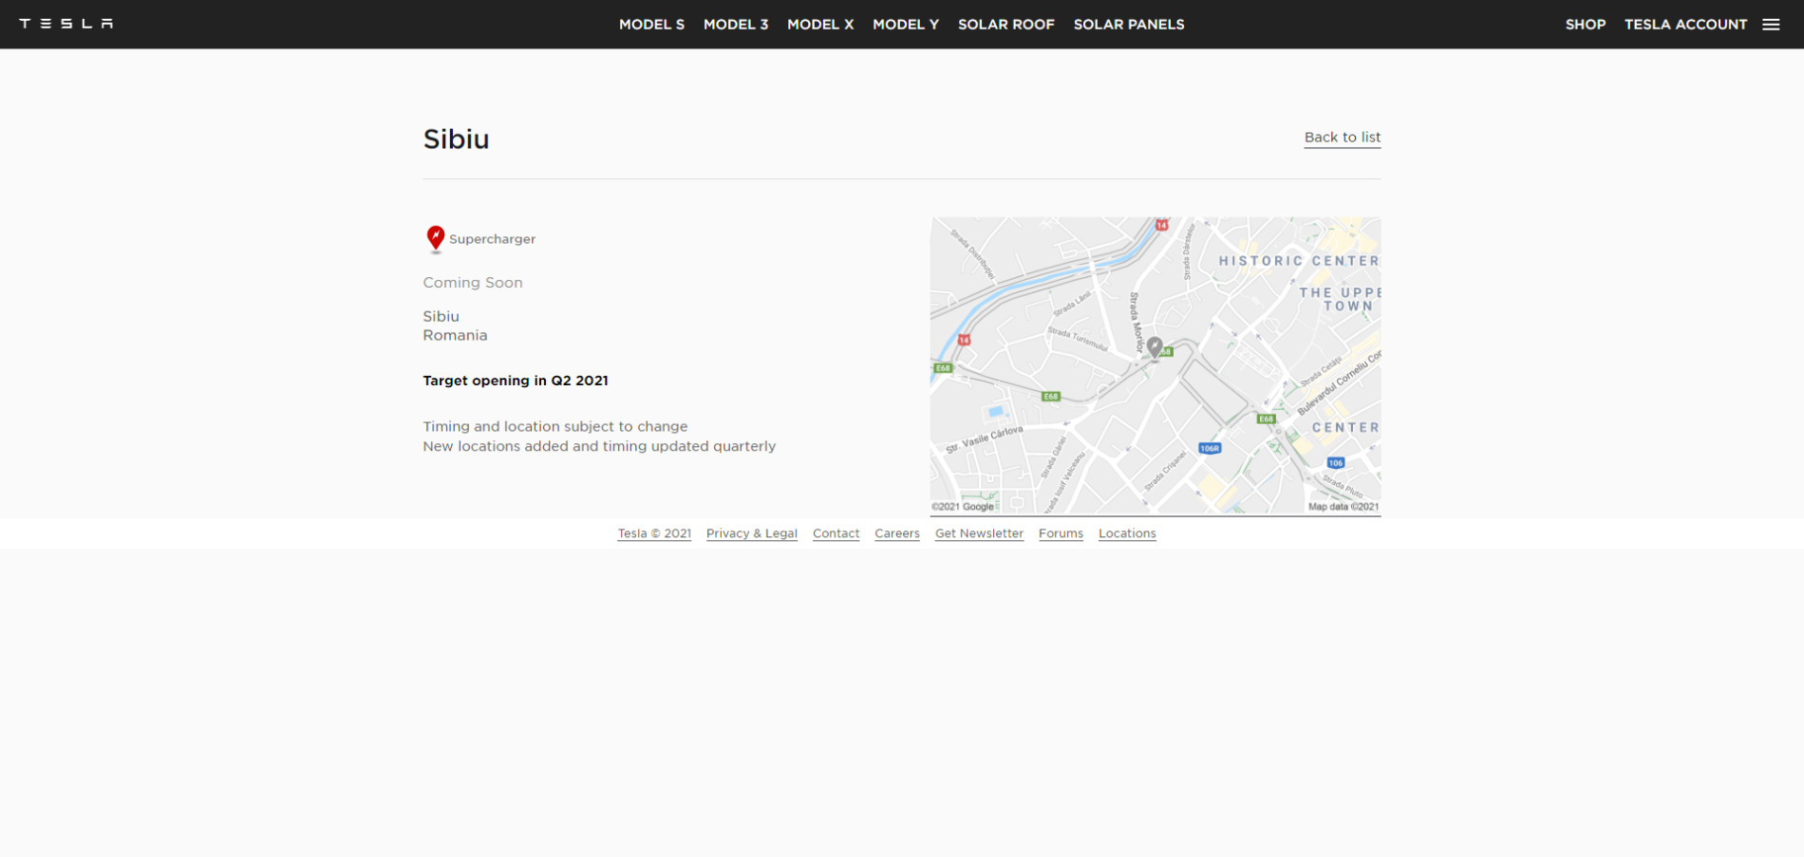Screen dimensions: 1804x857
Task: Click the Sibiu page heading
Action: (x=456, y=140)
